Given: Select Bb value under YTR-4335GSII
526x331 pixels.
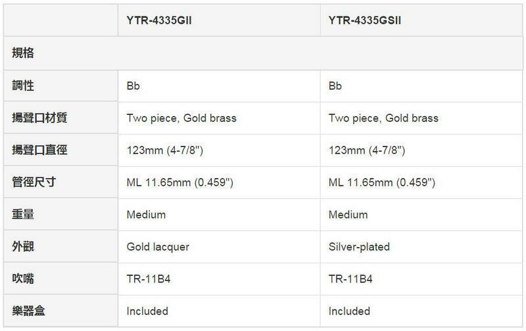Looking at the screenshot, I should pyautogui.click(x=335, y=86).
